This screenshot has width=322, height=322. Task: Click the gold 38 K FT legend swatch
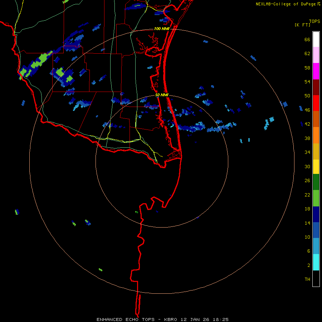click(x=316, y=151)
